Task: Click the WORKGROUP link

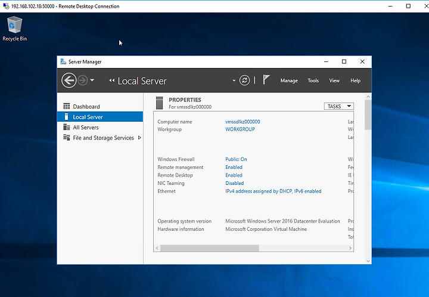Action: (240, 129)
